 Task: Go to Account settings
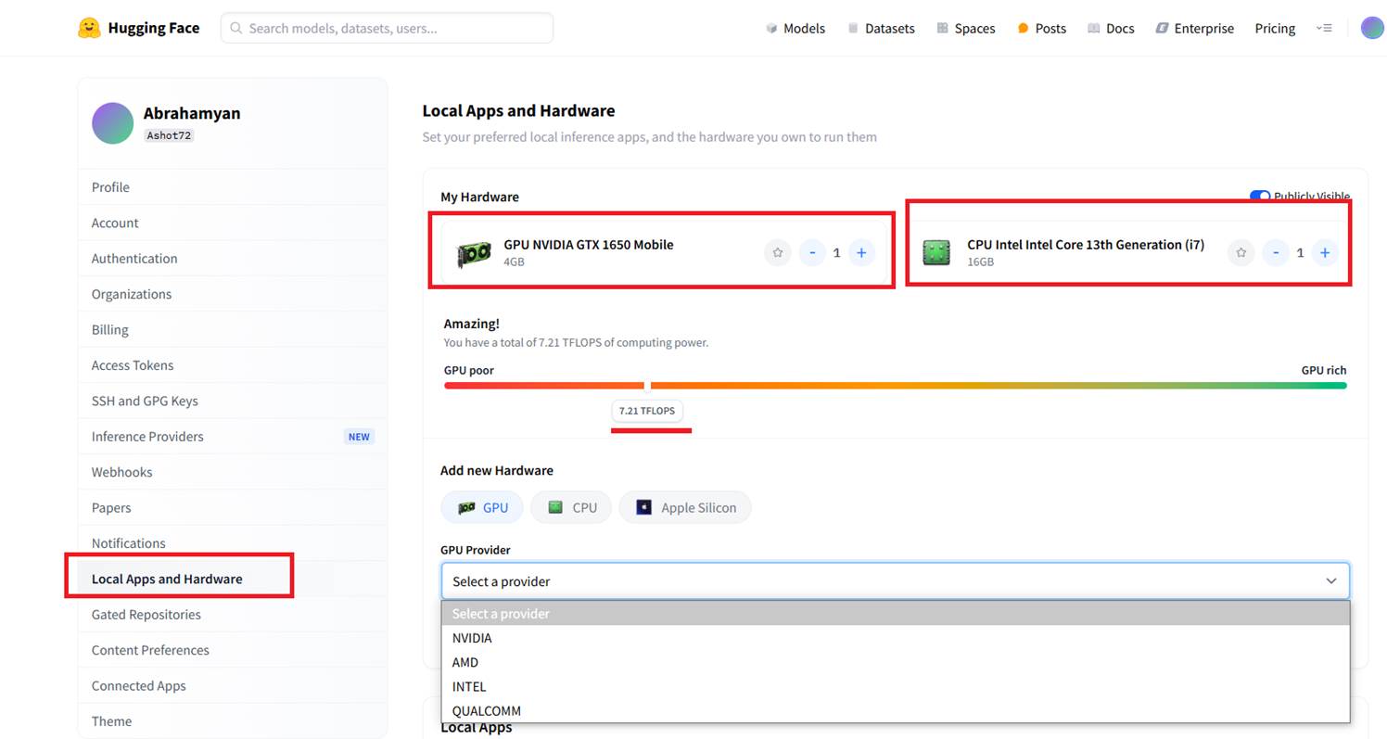(232, 223)
